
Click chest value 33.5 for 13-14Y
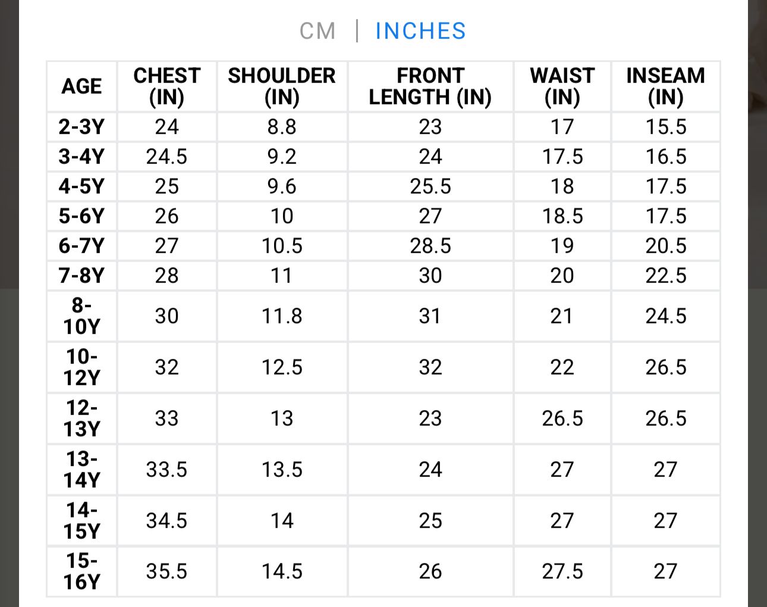coord(166,470)
